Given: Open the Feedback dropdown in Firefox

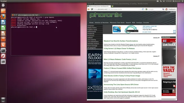Looking at the screenshot, I should (x=172, y=9).
